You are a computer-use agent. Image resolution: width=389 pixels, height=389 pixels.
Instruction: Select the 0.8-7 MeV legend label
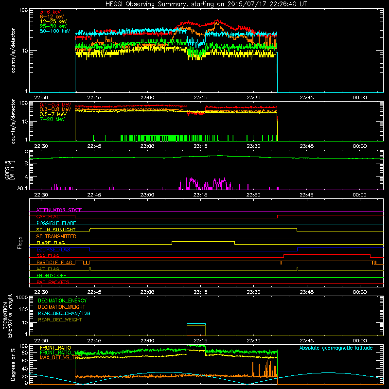tap(53, 114)
